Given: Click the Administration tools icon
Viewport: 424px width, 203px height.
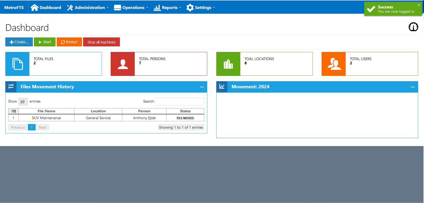Looking at the screenshot, I should 70,8.
